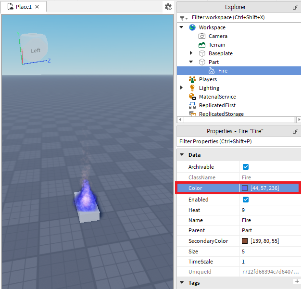
Task: Click the ReplicatedStorage icon
Action: pos(192,113)
